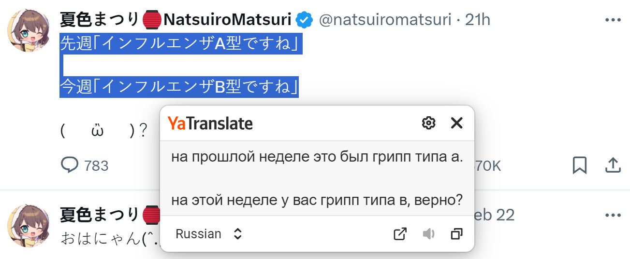Click the verified badge icon
The width and height of the screenshot is (630, 259).
pyautogui.click(x=304, y=20)
